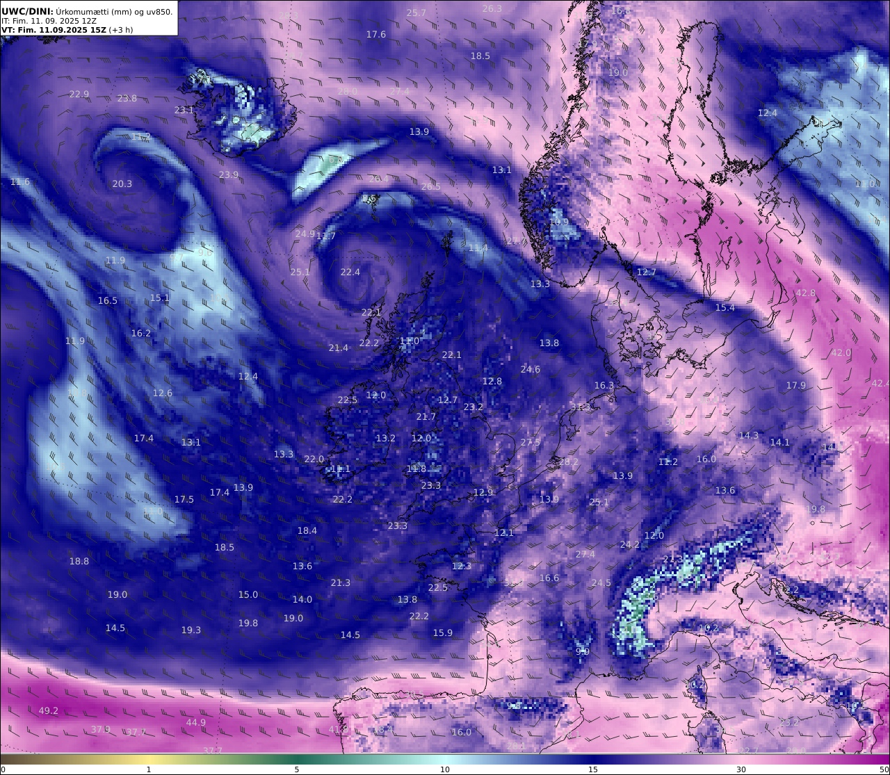Click the 16.3 value label
The image size is (890, 775).
[604, 385]
